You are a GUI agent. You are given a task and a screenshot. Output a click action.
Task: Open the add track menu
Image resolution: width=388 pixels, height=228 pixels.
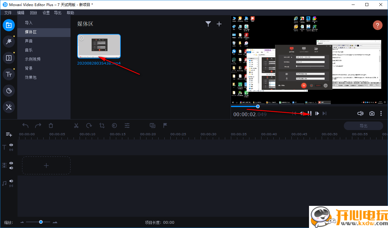pyautogui.click(x=9, y=134)
